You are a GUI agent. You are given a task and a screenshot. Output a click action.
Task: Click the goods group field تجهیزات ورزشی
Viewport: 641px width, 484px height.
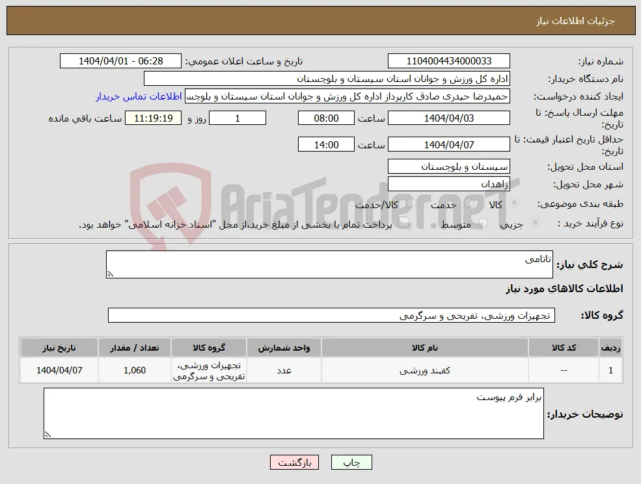tap(331, 315)
